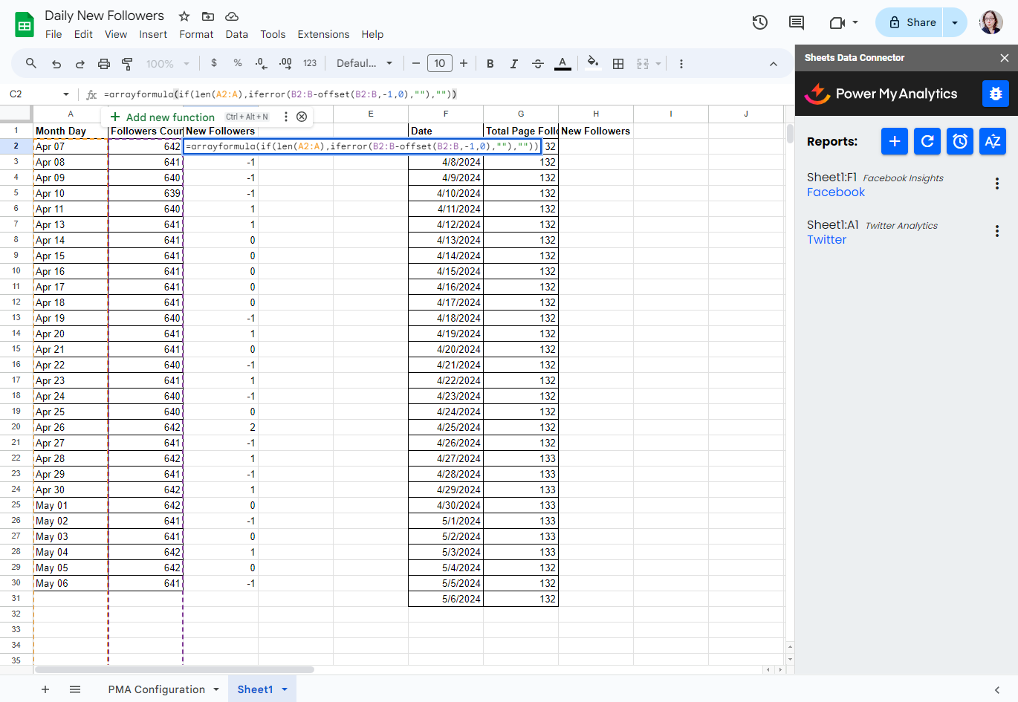Open version history clock icon

tap(759, 22)
